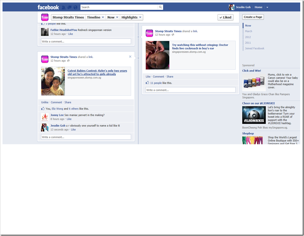Like Jonny Lee's comment
This screenshot has height=236, width=304.
(69, 119)
